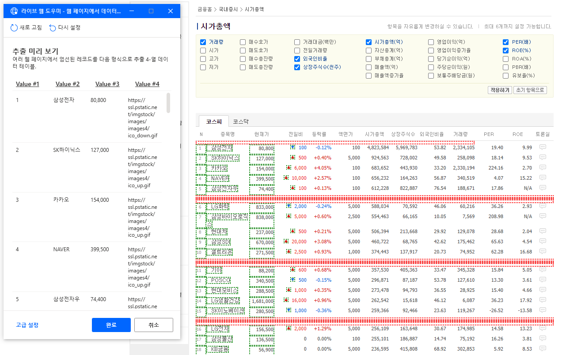This screenshot has height=355, width=562.
Task: Click the 초기 항목으로 button
Action: tap(530, 90)
